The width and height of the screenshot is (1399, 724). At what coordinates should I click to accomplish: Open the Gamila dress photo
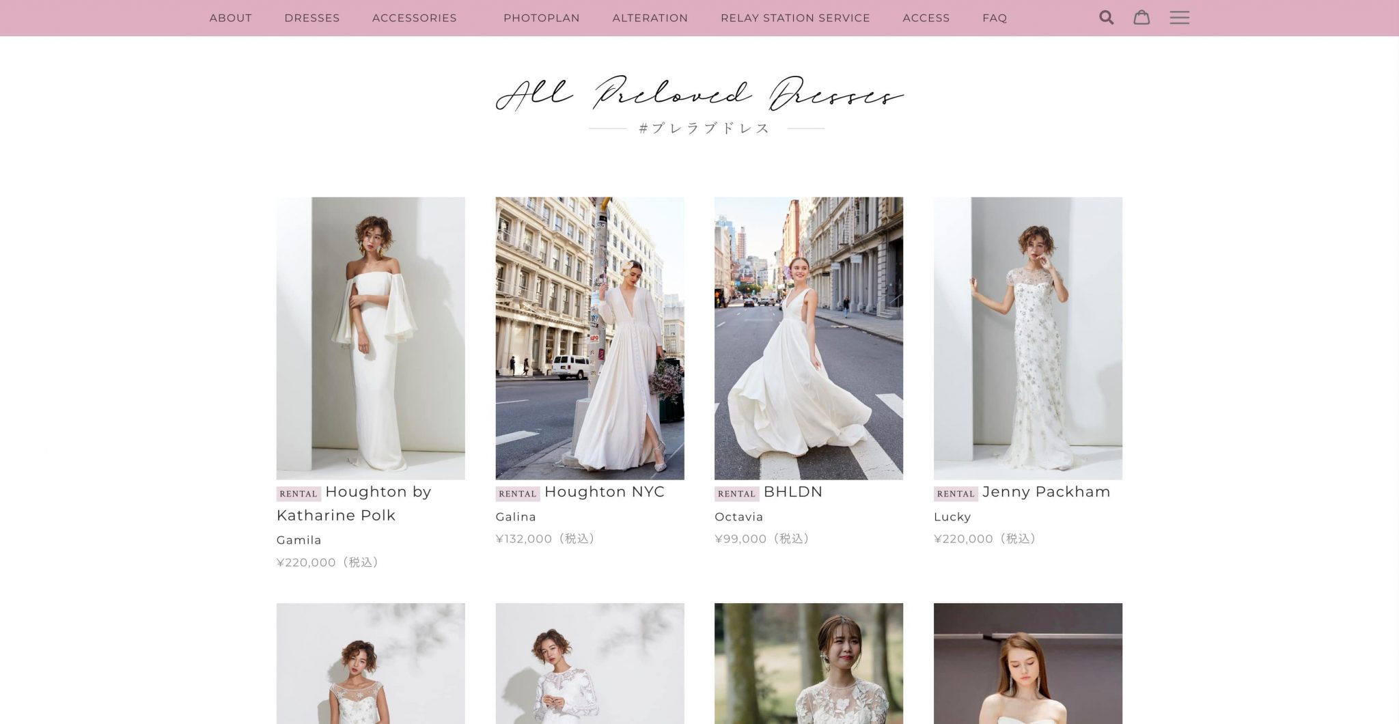pos(371,338)
